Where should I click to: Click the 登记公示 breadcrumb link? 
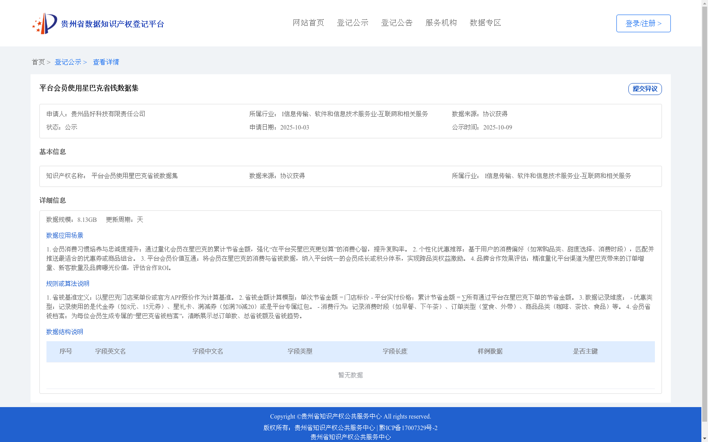point(68,62)
